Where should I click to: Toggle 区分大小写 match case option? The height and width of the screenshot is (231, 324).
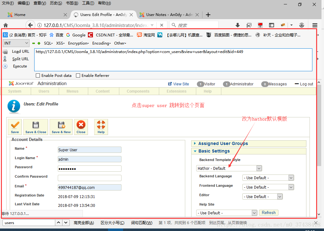[x=112, y=223]
